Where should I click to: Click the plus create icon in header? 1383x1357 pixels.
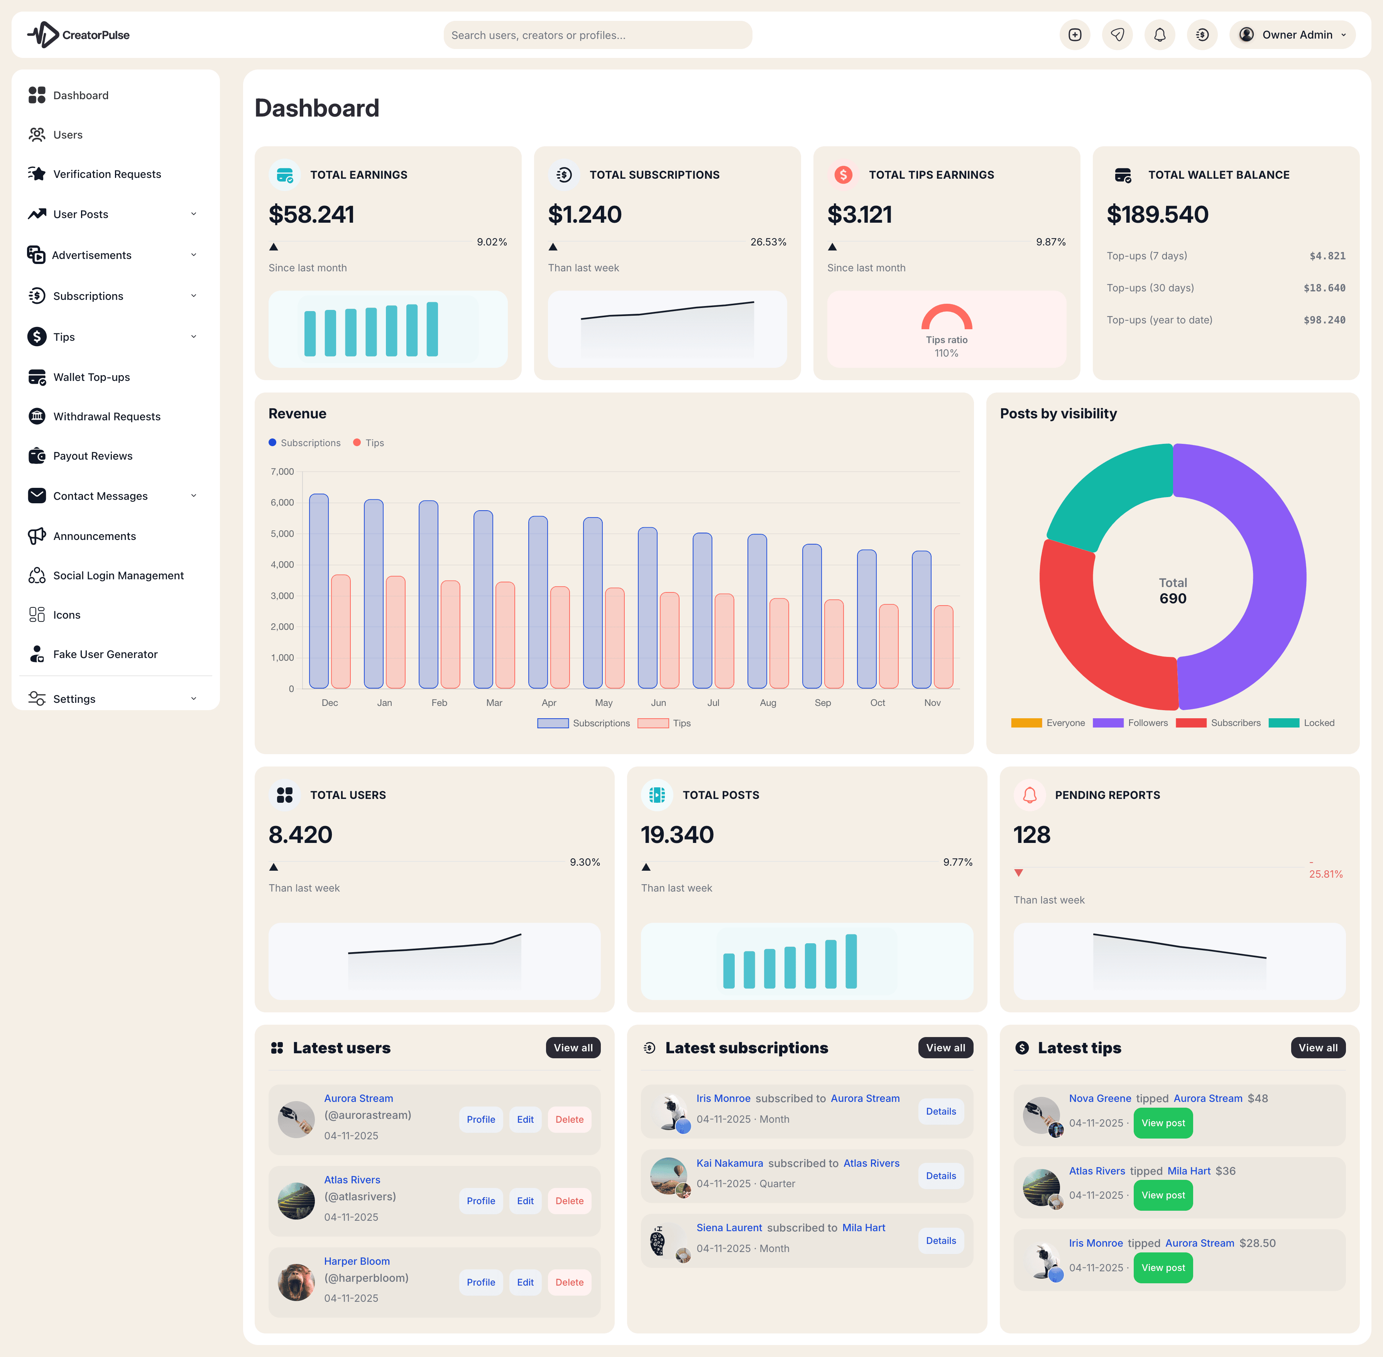(x=1074, y=35)
